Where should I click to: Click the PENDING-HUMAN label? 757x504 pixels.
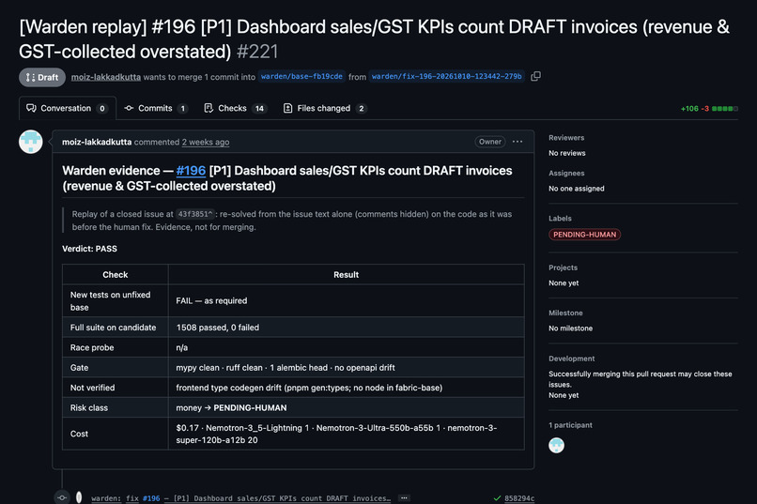(584, 235)
